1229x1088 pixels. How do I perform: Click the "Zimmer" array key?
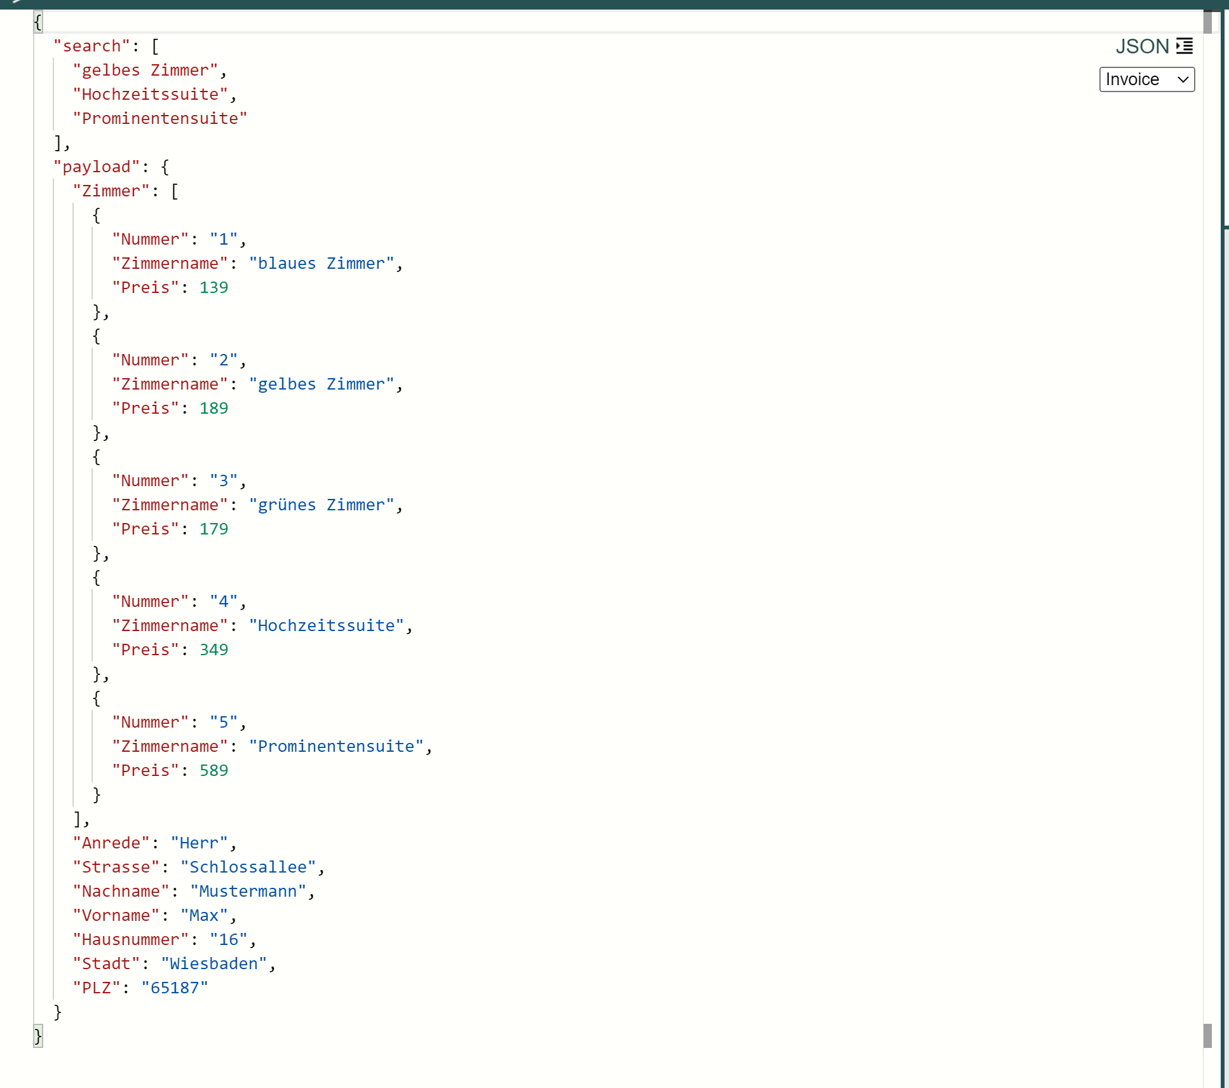point(111,191)
